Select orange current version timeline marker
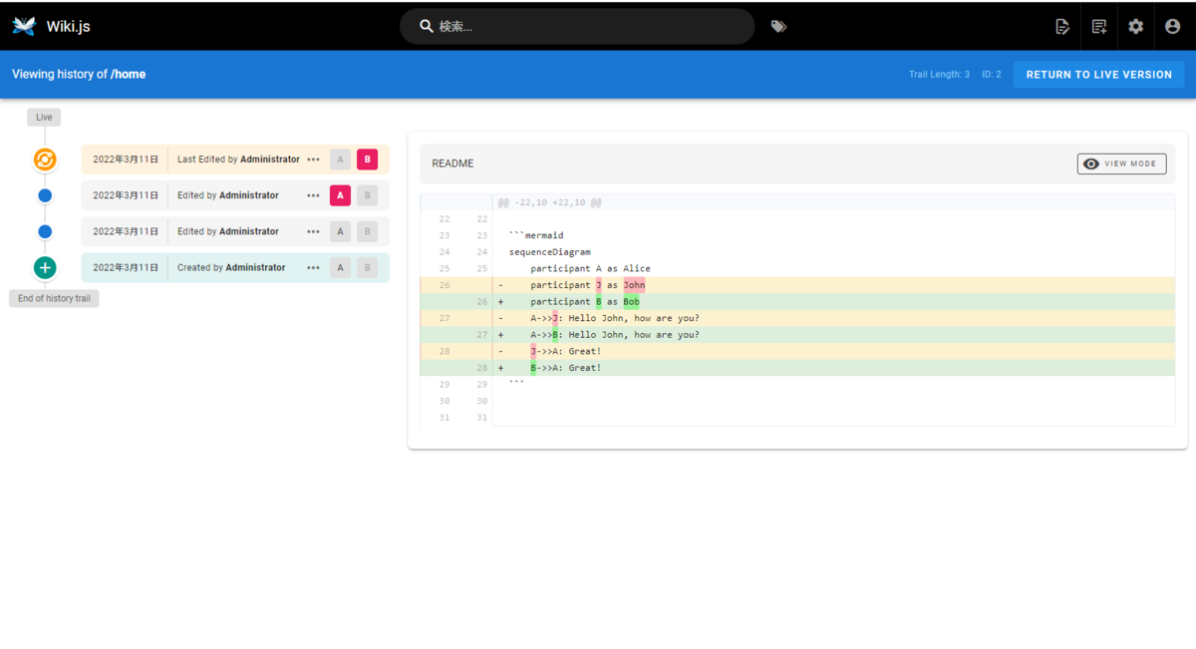Viewport: 1196px width, 649px height. (x=45, y=160)
